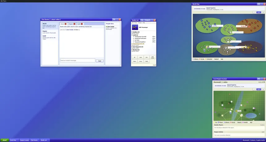Image resolution: width=266 pixels, height=142 pixels.
Task: Select the Northwatch guild member row
Action: point(144,38)
